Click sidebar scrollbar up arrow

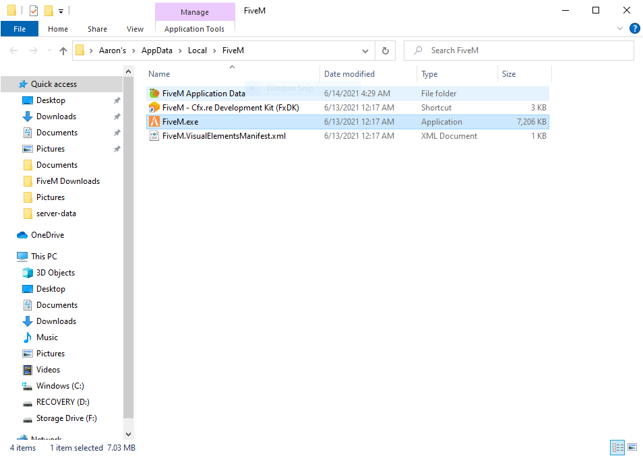[x=128, y=71]
